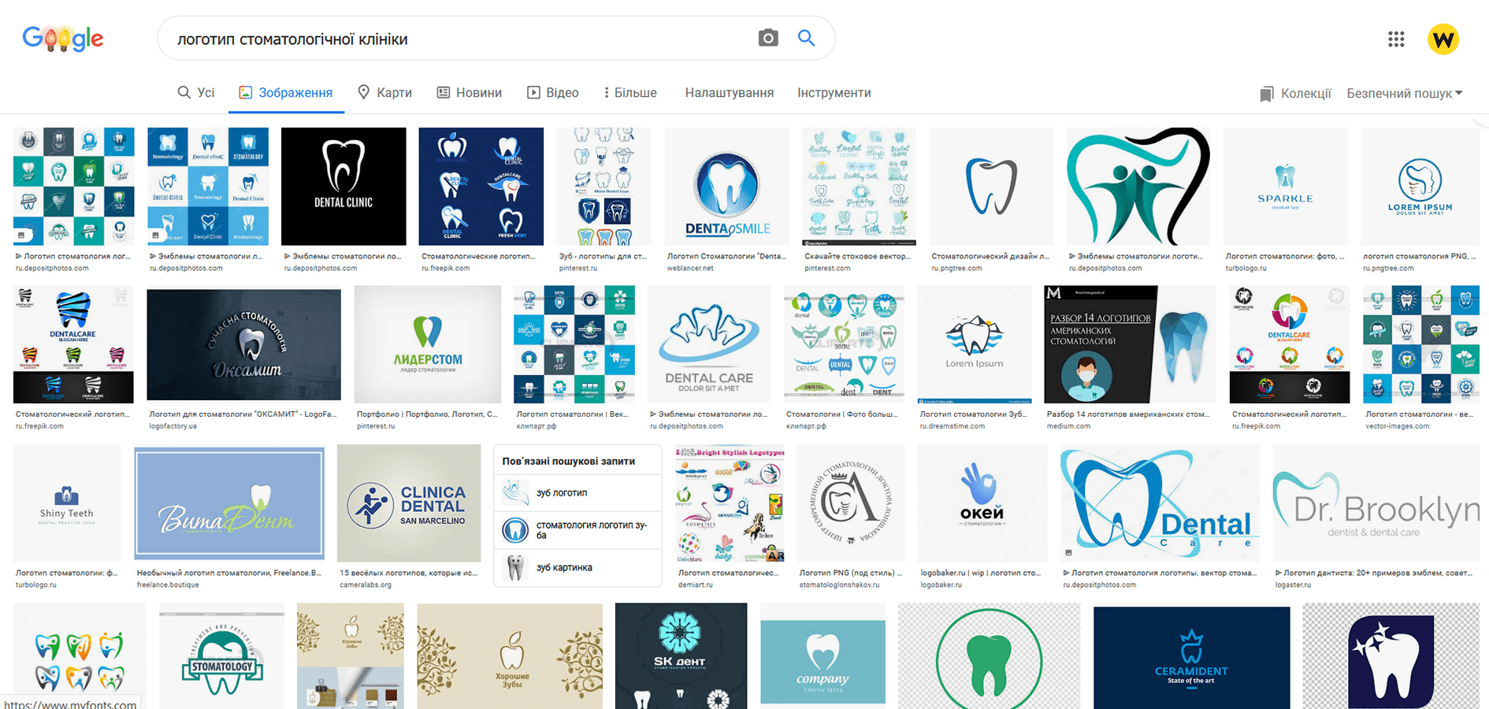
Task: Expand the Безпечний пошук dropdown
Action: tap(1405, 94)
